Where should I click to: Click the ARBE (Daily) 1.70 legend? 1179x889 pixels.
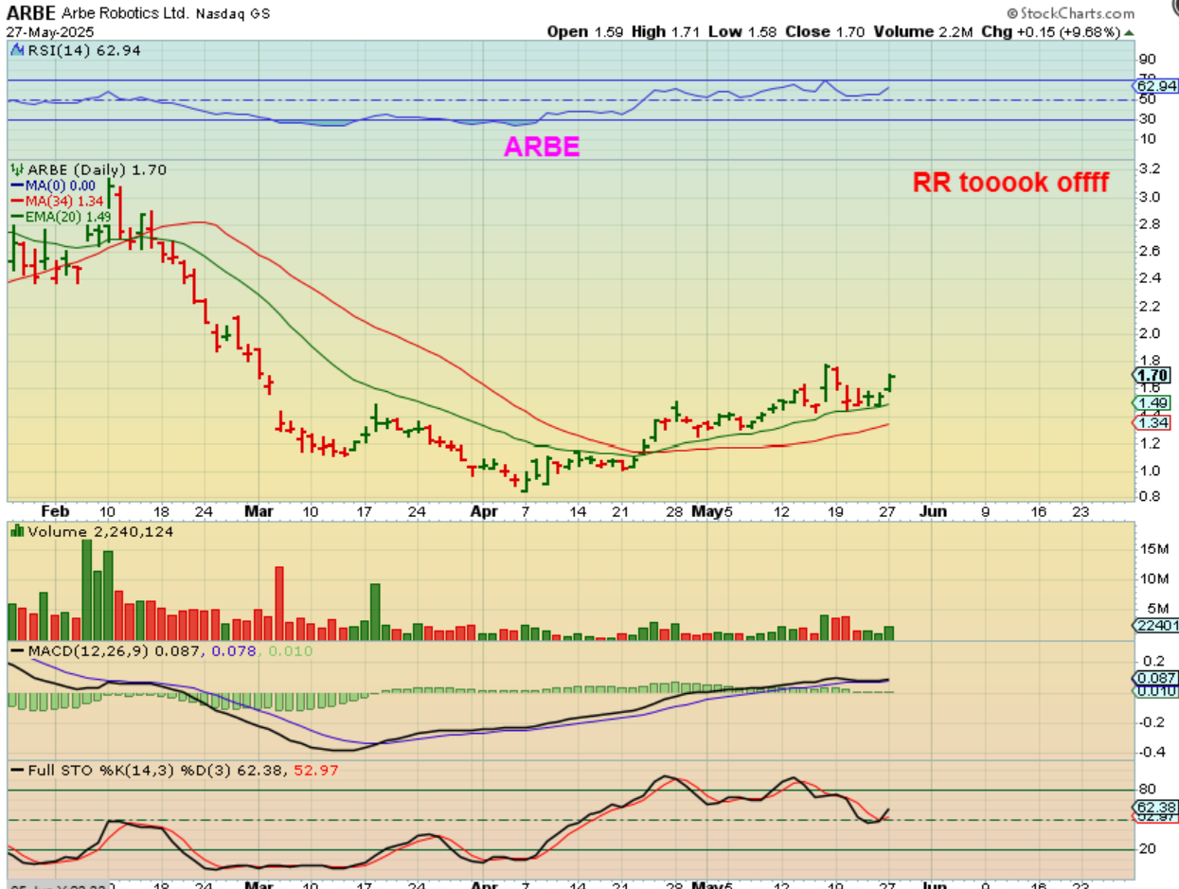(x=96, y=170)
